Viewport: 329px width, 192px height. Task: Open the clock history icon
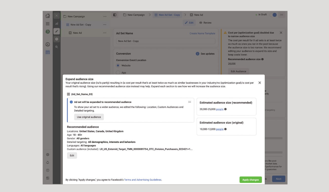tap(57, 39)
